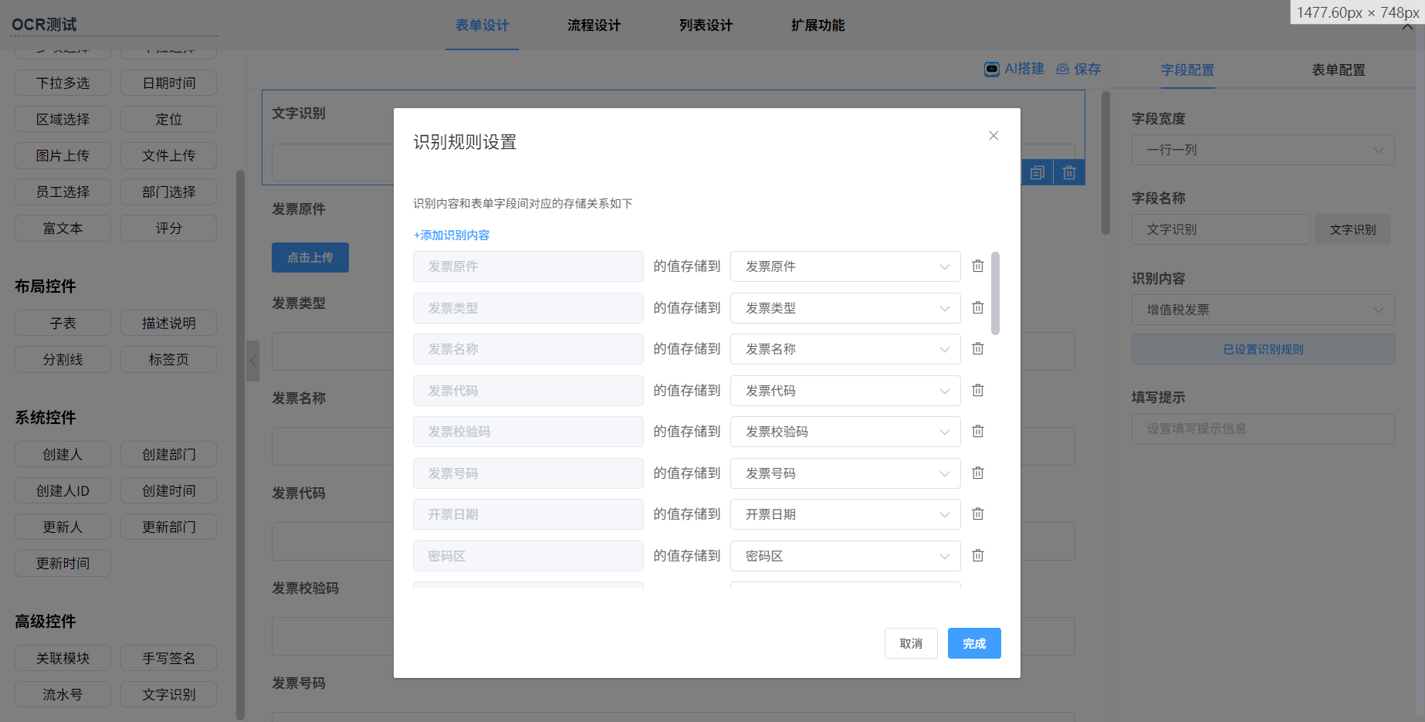Click the +添加识别内容 link
1425x722 pixels.
pyautogui.click(x=452, y=236)
